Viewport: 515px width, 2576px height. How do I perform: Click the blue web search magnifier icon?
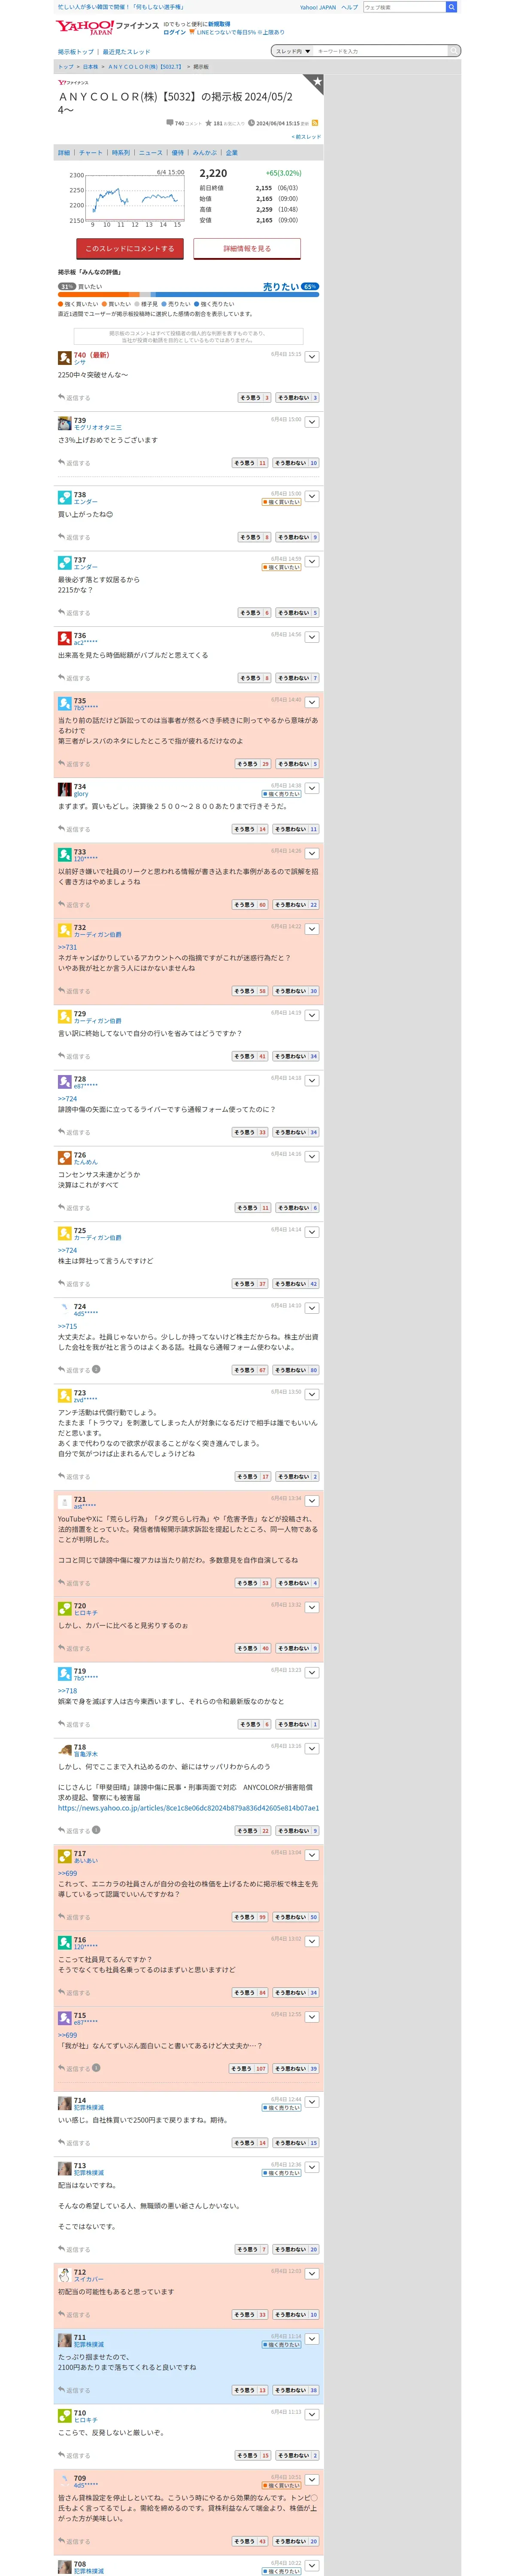pos(451,7)
